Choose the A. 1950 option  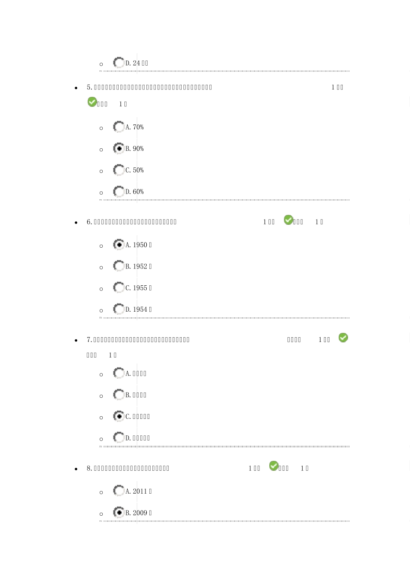click(x=119, y=245)
